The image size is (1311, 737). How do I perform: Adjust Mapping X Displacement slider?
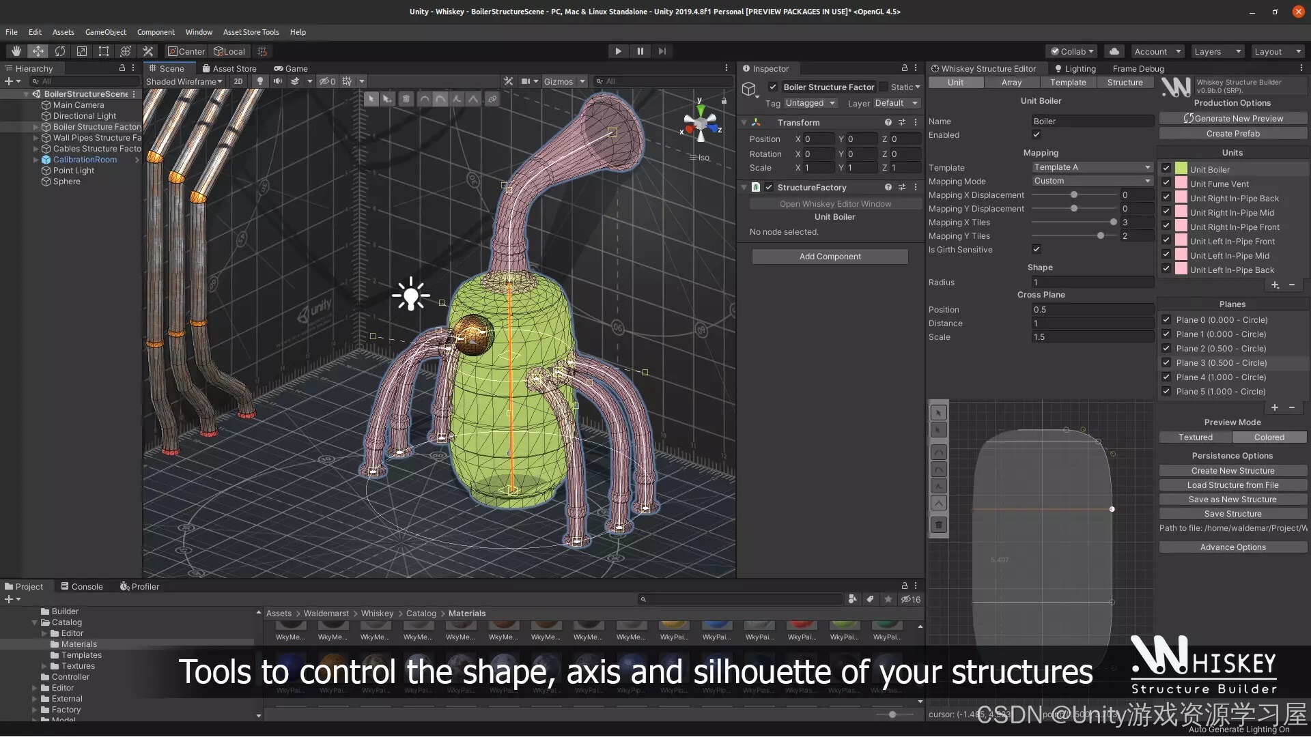click(x=1074, y=195)
